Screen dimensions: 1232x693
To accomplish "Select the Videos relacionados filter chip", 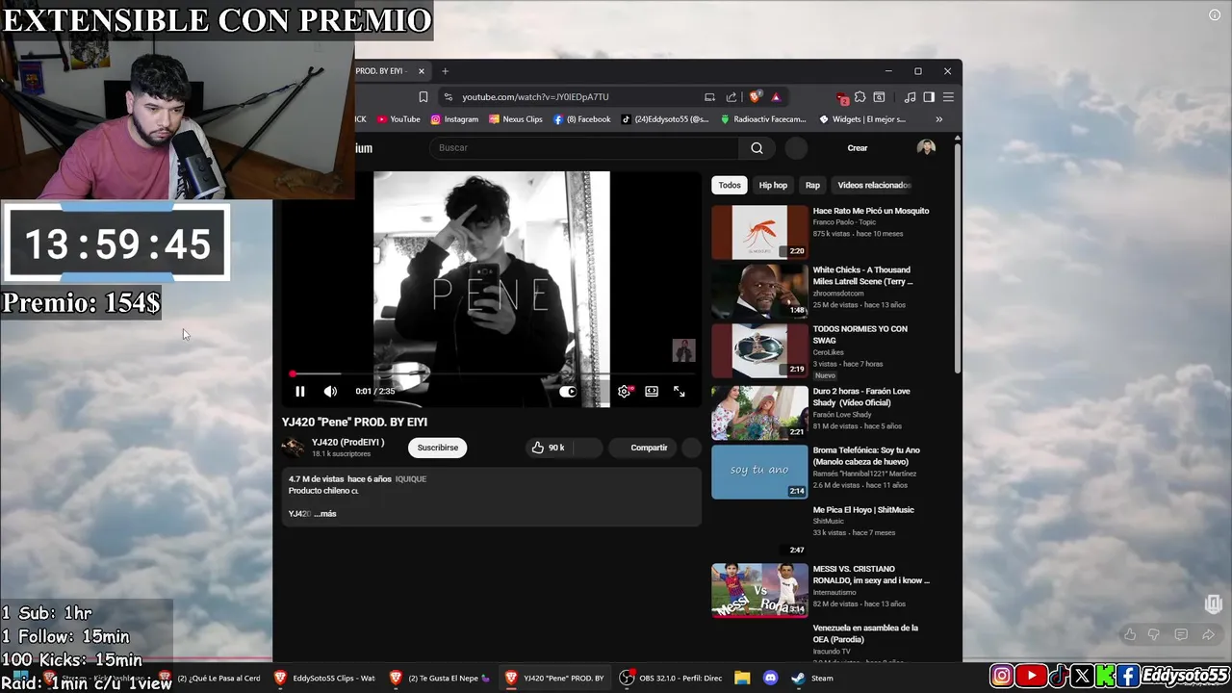I will tap(872, 185).
